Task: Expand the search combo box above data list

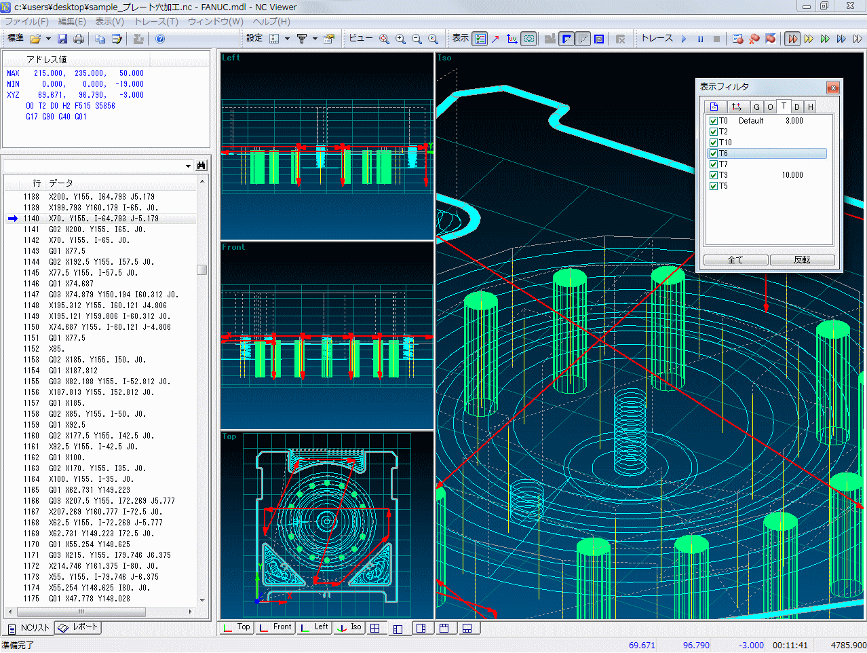Action: pyautogui.click(x=188, y=166)
